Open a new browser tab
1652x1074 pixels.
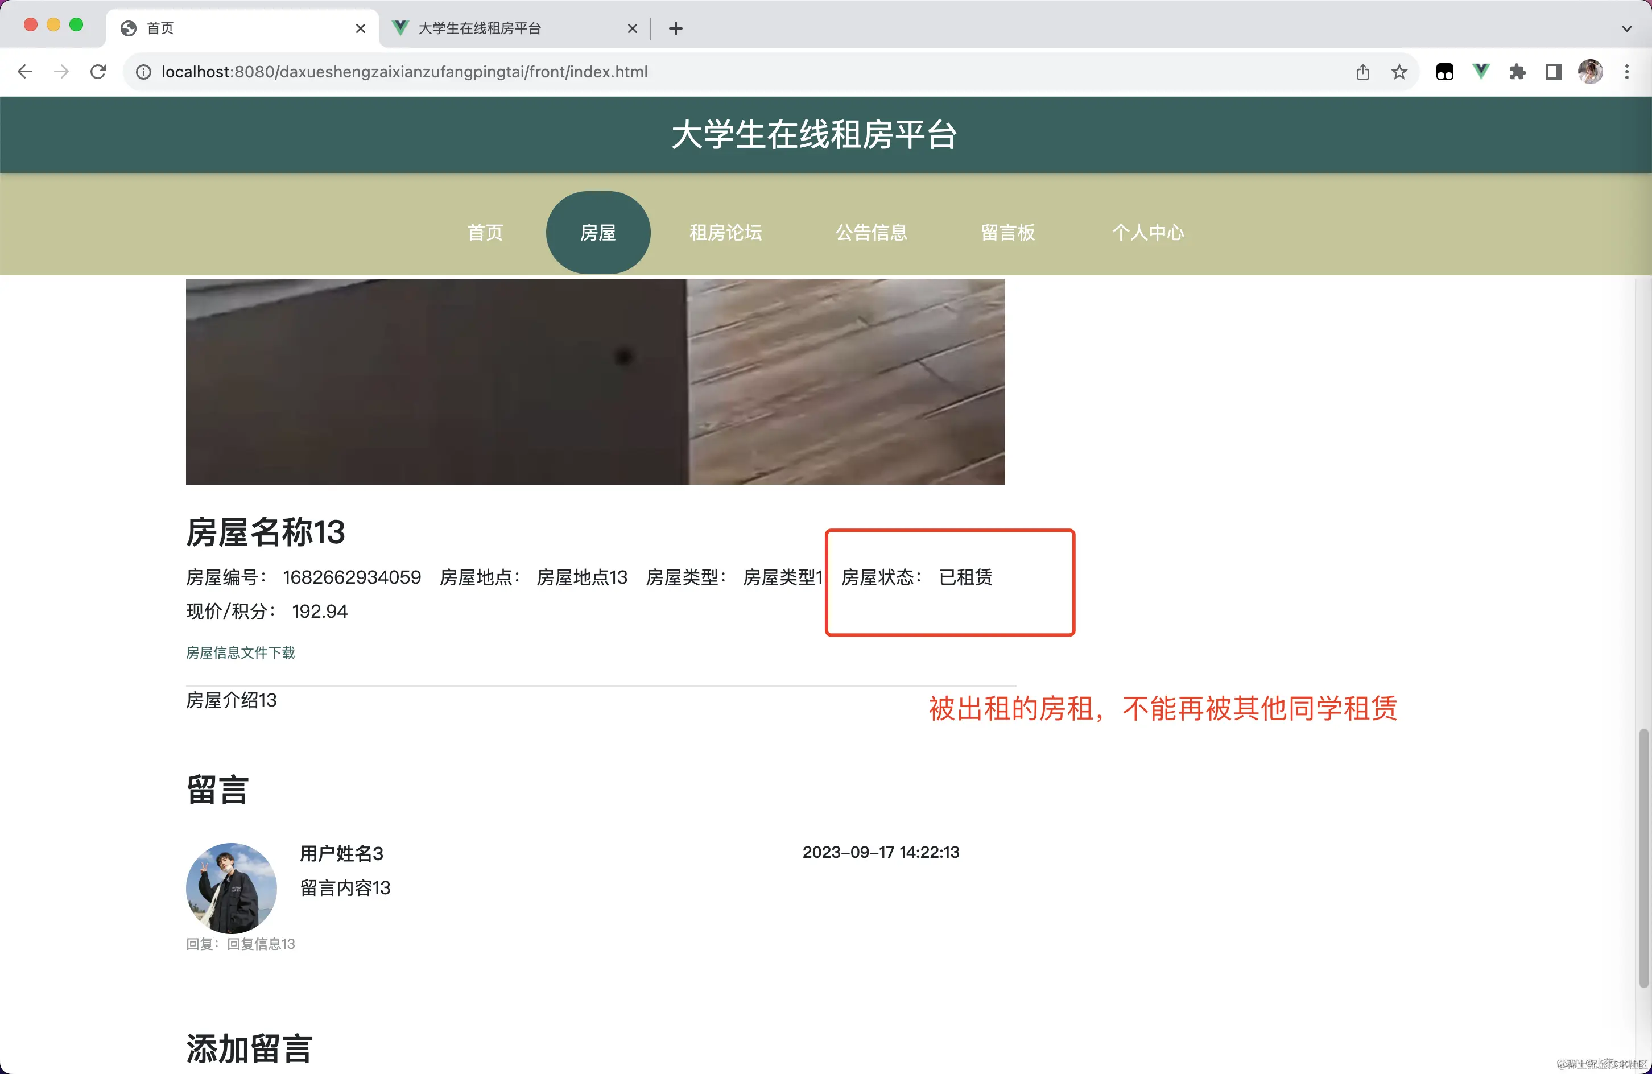tap(675, 28)
